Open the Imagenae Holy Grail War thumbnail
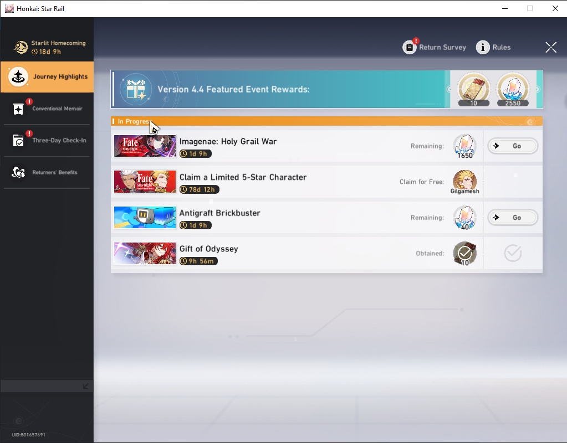This screenshot has width=567, height=443. coord(145,146)
